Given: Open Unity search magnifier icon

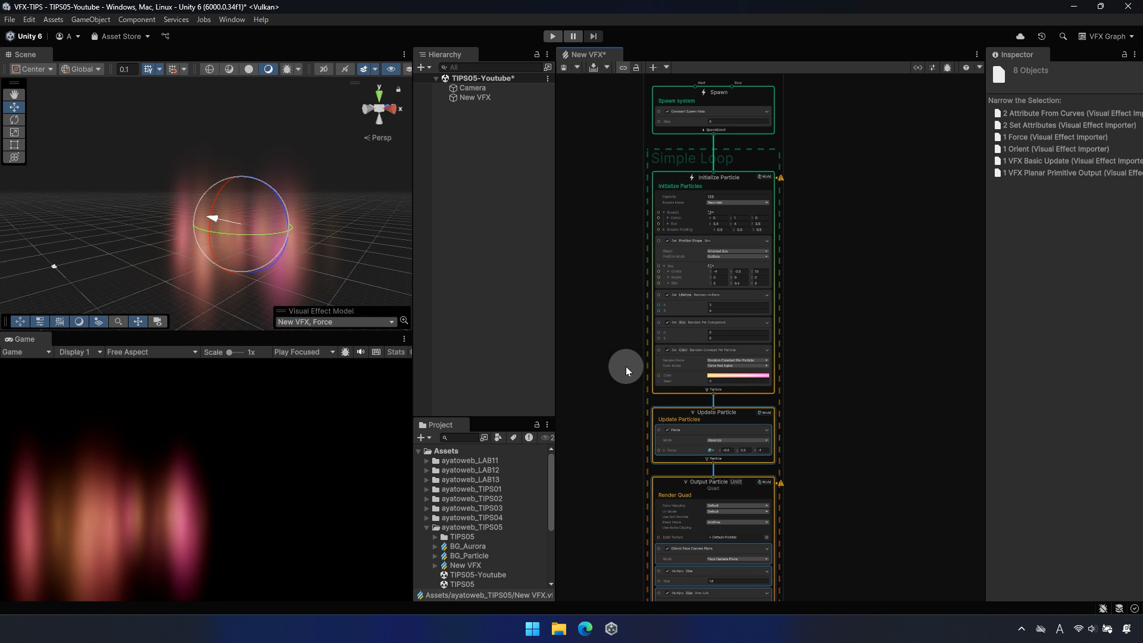Looking at the screenshot, I should [x=1063, y=36].
